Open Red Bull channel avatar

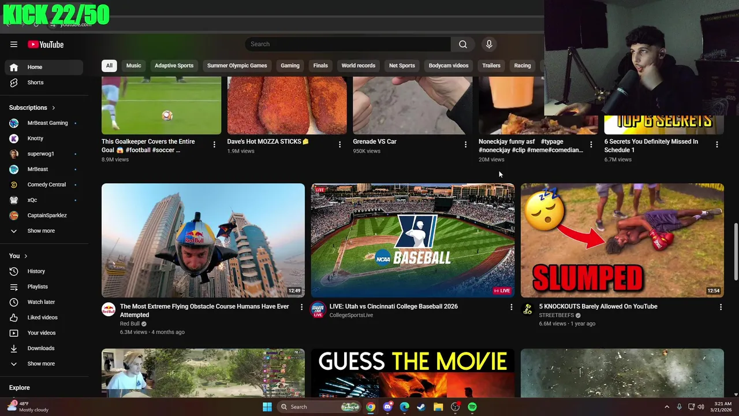pyautogui.click(x=109, y=310)
